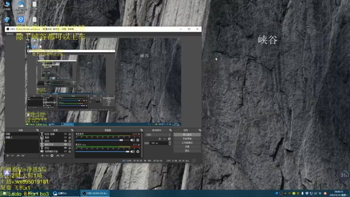Remove selected scene with minus icon
This screenshot has height=197, width=350.
tap(13, 155)
